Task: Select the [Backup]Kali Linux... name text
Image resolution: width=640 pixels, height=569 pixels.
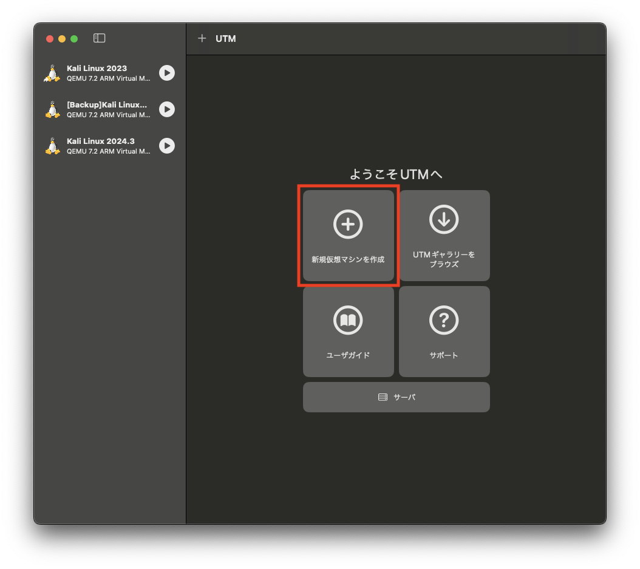Action: click(107, 105)
